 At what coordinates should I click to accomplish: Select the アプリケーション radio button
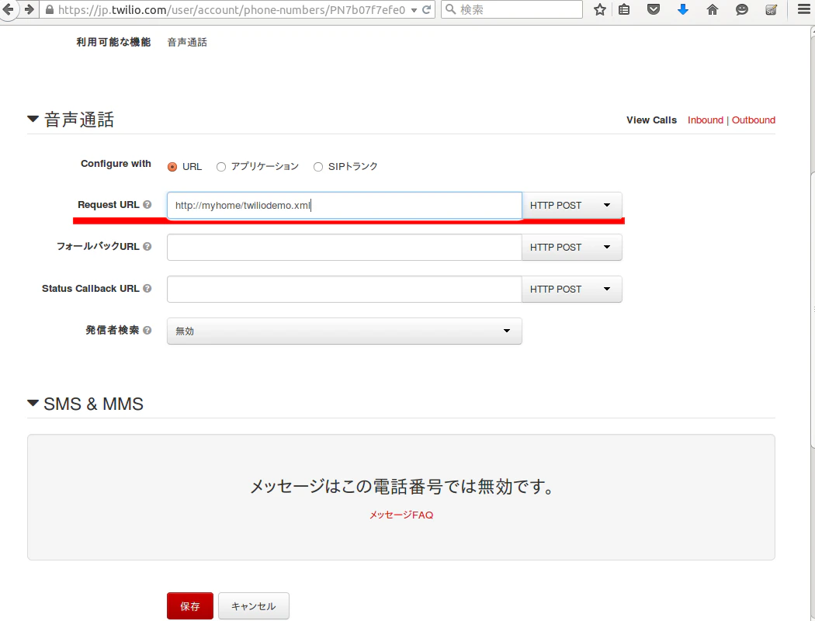click(x=221, y=167)
